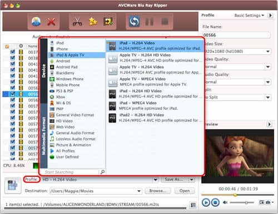
Task: Choose iPad - H.264 HD Video profile
Action: (155, 94)
